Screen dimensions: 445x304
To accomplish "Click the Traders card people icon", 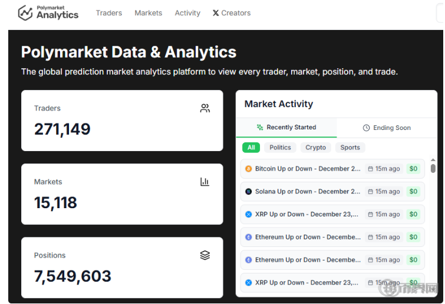I will [205, 108].
